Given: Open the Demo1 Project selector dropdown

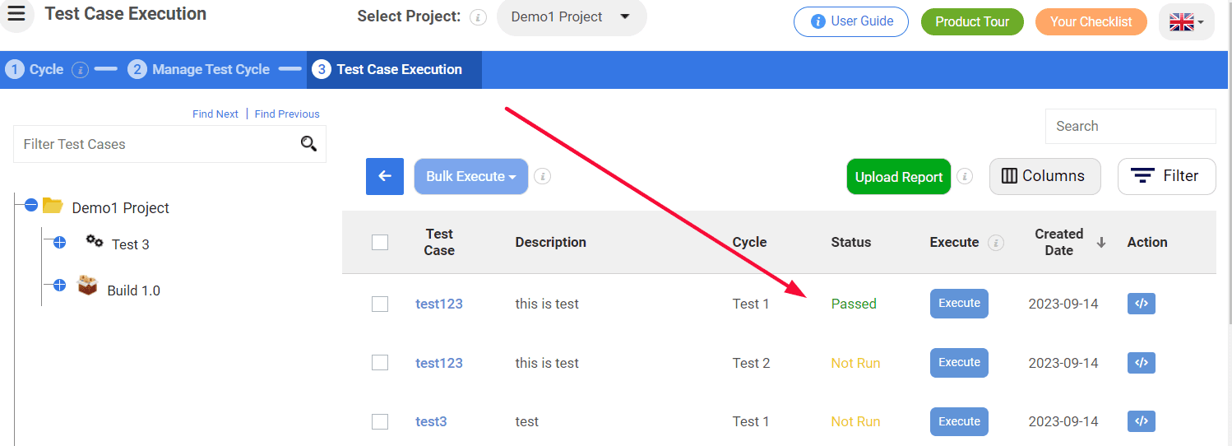Looking at the screenshot, I should [572, 17].
